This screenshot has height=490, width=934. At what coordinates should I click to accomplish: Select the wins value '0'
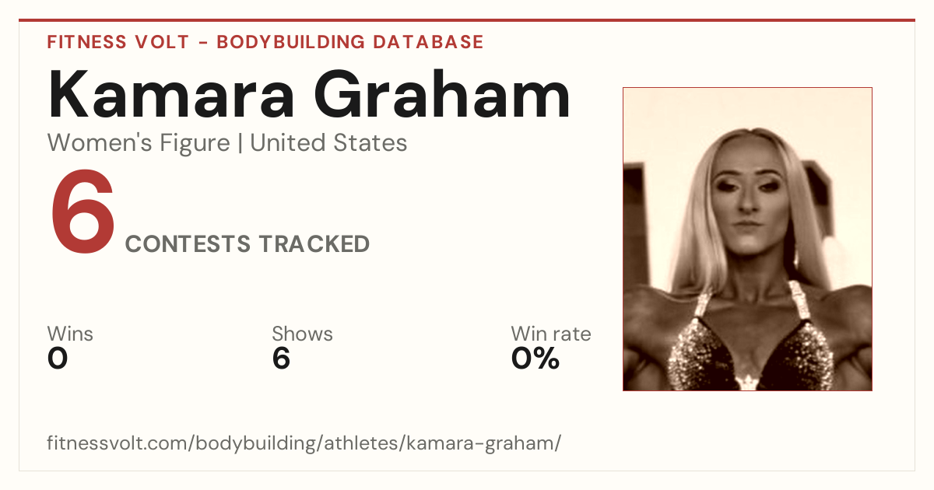[x=58, y=359]
